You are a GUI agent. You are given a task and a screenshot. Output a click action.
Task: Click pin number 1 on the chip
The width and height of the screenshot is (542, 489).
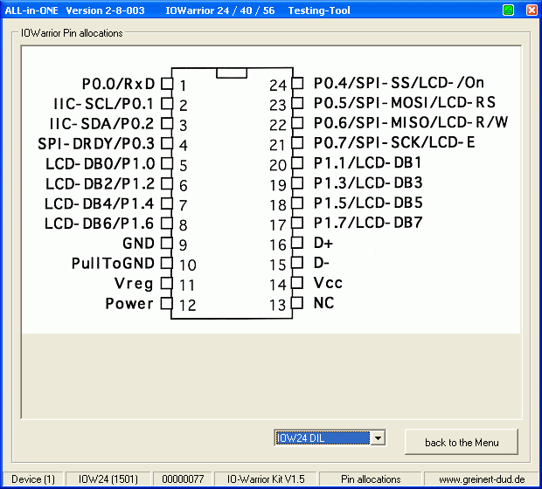click(x=184, y=86)
